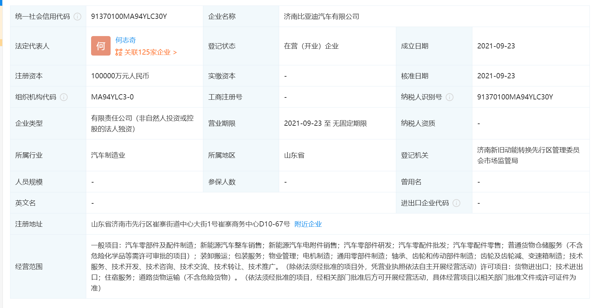Viewport: 595px width, 308px height.
Task: Click the 纳税人识别号 value 91370100MA94YLC30Y
Action: tap(515, 97)
